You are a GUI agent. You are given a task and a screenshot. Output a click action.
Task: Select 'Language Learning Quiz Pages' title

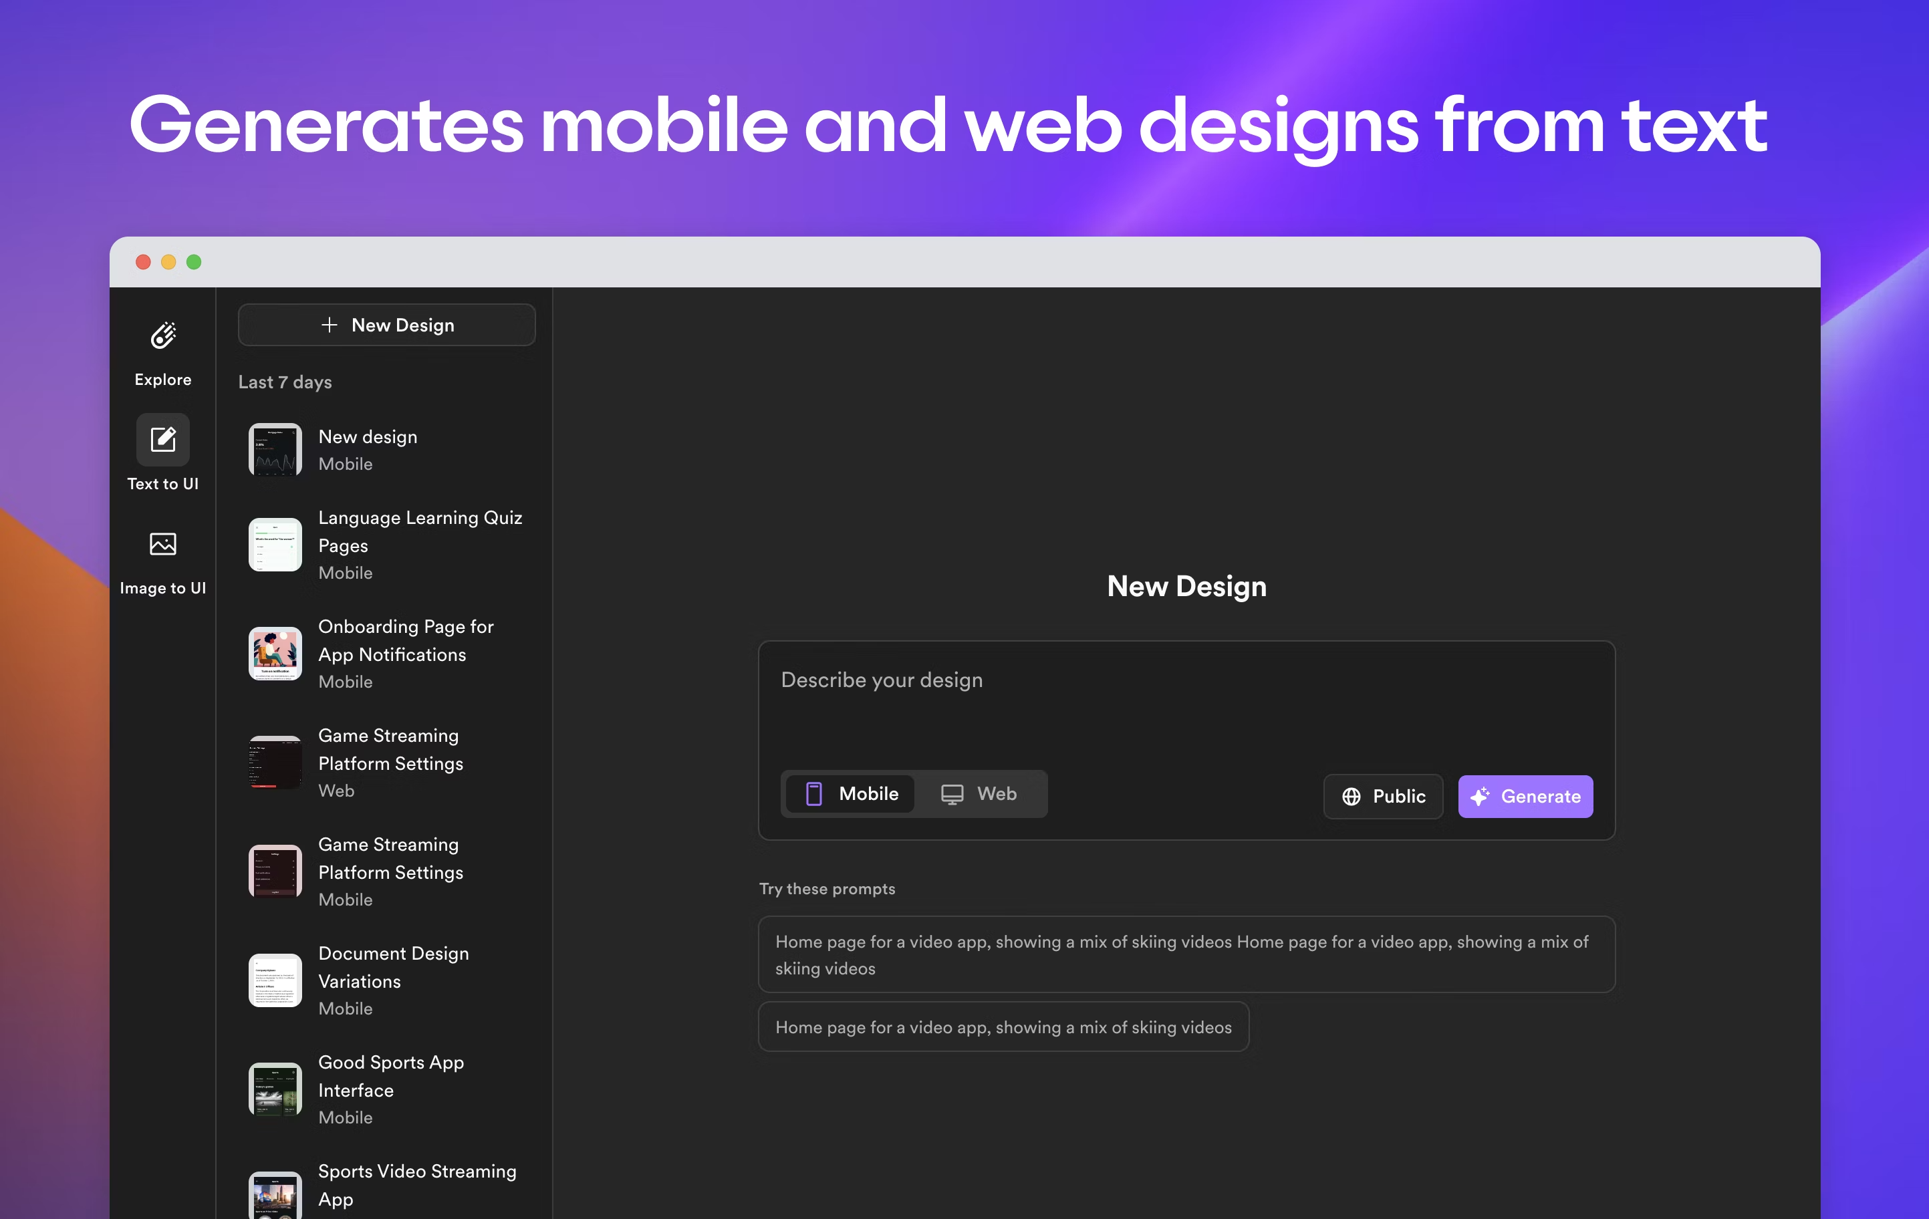pos(420,532)
